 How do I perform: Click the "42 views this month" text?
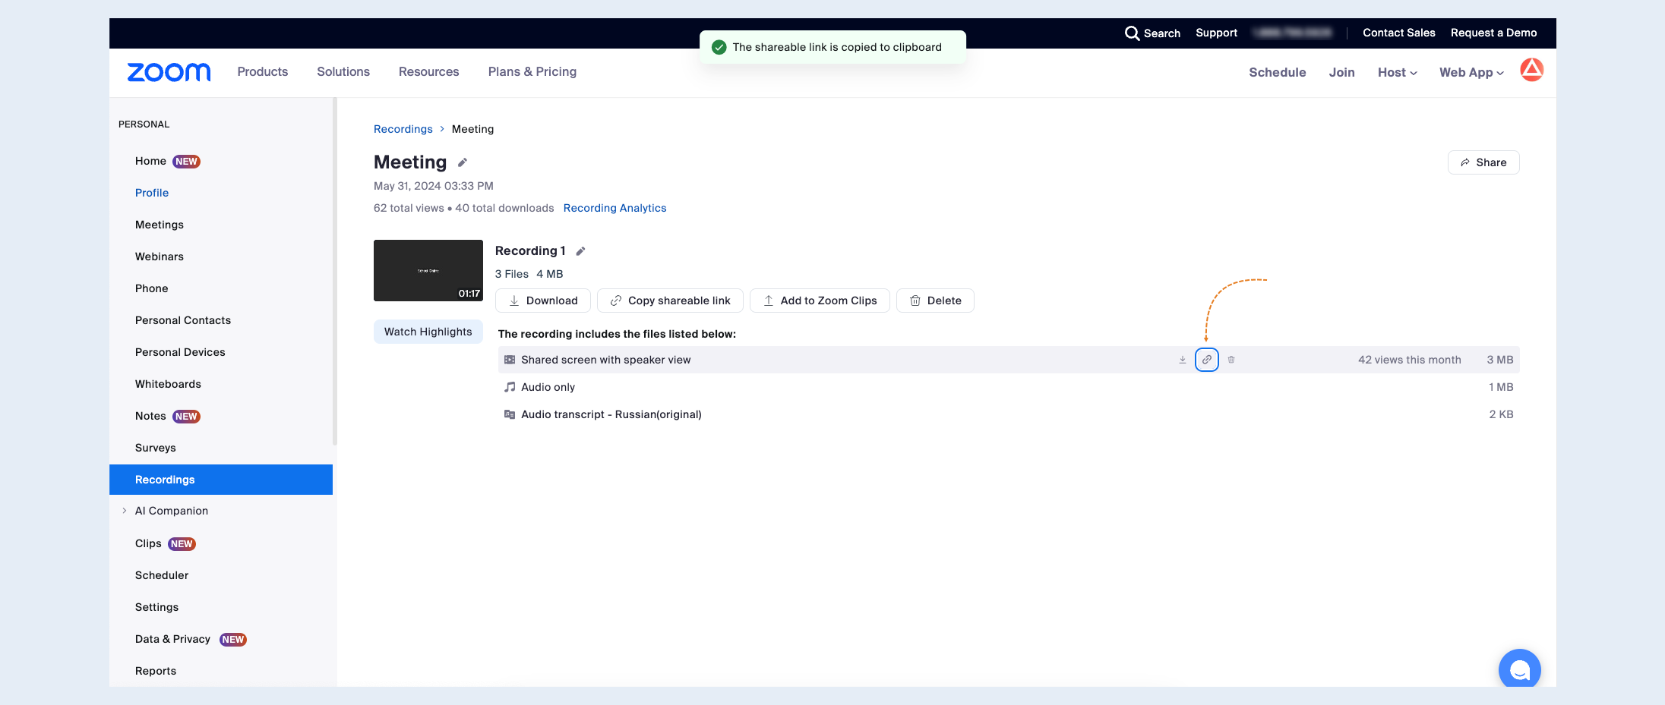click(1410, 360)
